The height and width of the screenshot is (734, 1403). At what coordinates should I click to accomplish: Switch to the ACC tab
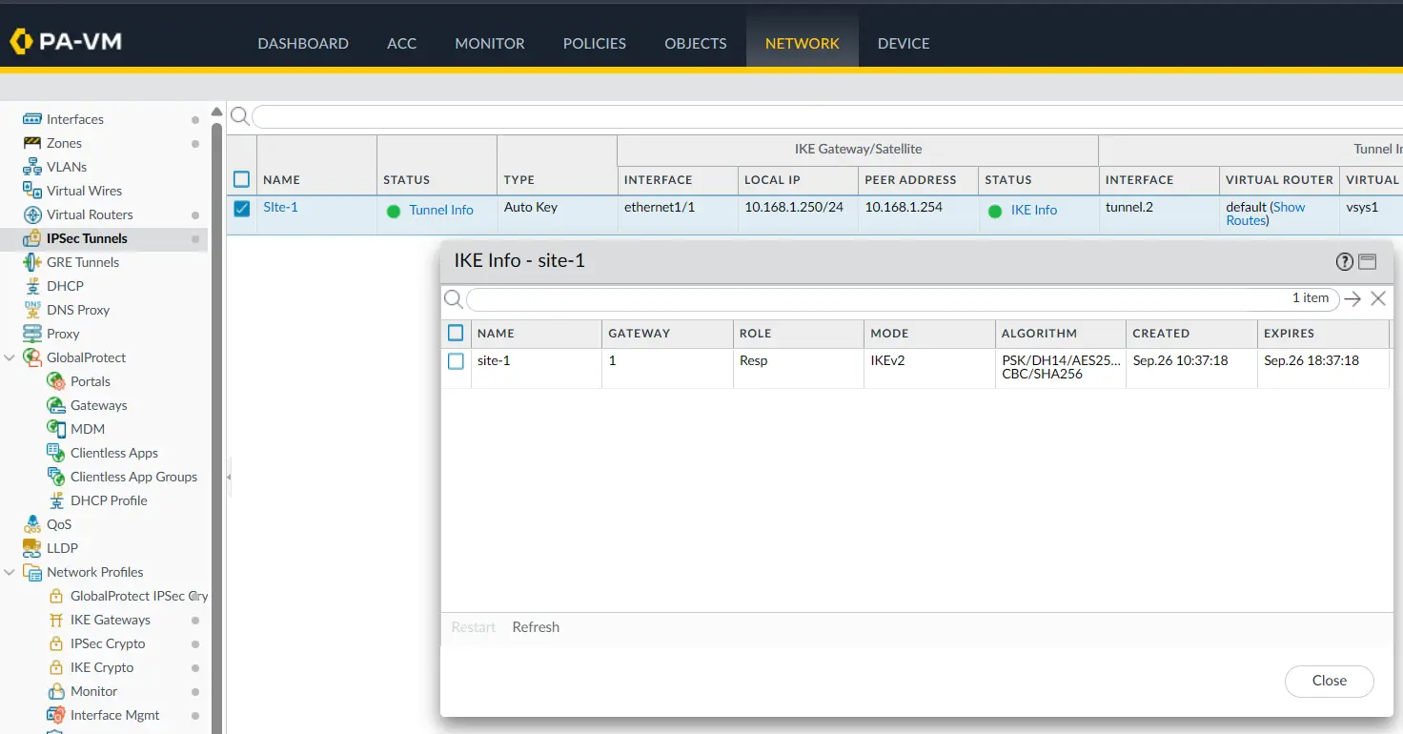(x=401, y=44)
